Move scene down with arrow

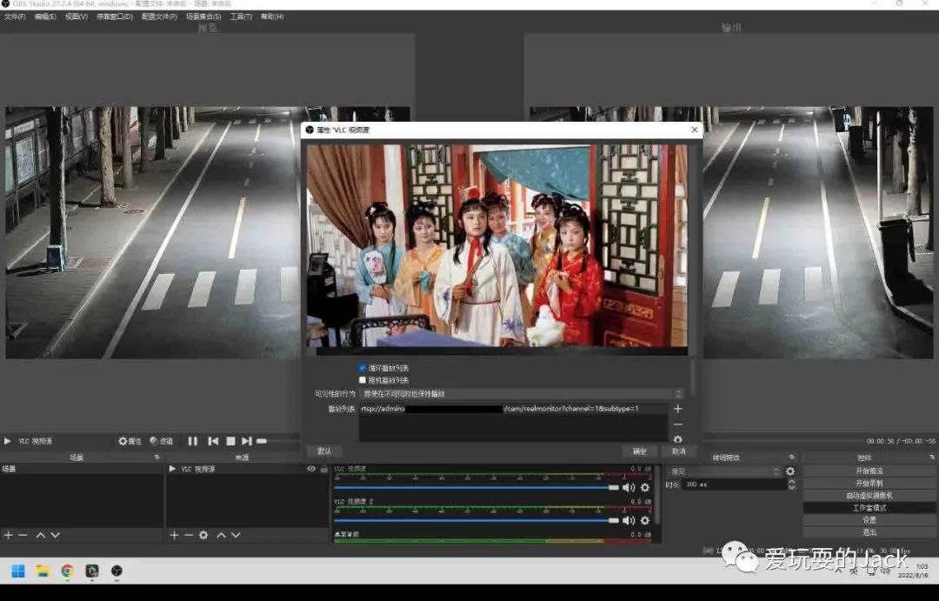point(55,535)
